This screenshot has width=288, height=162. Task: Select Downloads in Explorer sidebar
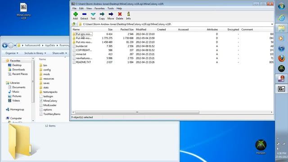pos(17,70)
